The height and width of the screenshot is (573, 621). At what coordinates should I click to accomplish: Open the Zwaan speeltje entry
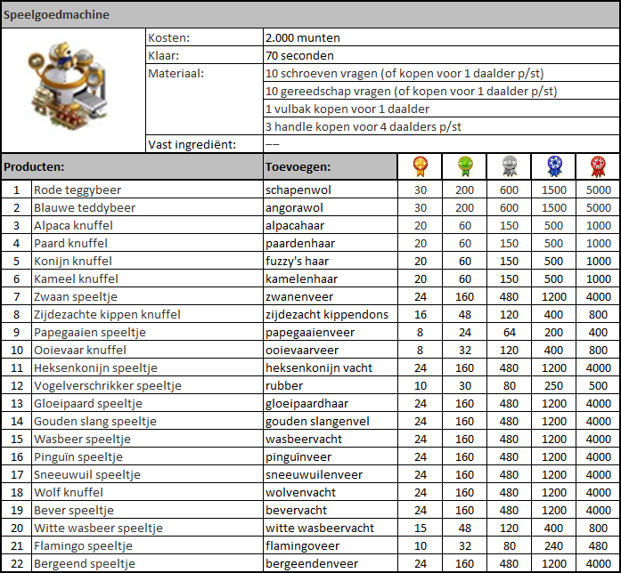75,296
